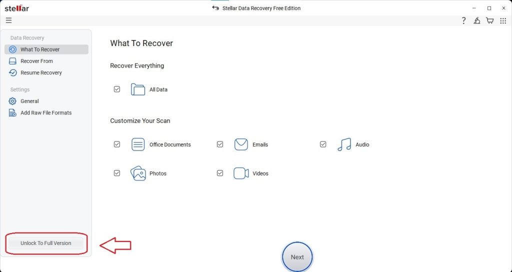Close the Stellar Data Recovery window

[x=504, y=8]
